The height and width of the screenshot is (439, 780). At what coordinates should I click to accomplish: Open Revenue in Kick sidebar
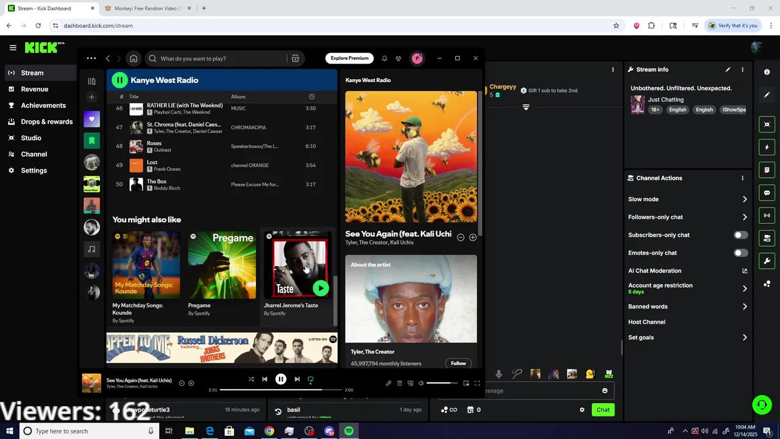34,89
